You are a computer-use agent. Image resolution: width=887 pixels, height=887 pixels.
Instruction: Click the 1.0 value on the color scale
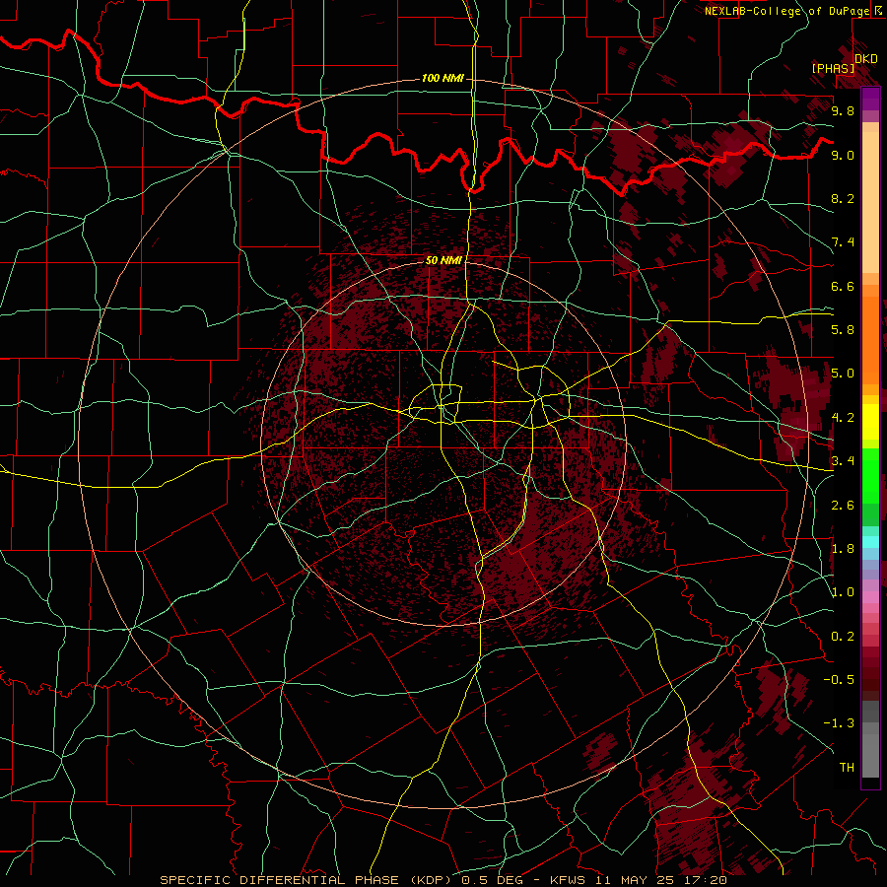click(x=843, y=592)
